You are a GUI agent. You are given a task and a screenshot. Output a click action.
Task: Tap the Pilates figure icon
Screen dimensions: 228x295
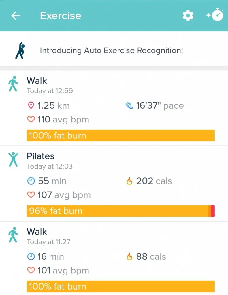click(13, 159)
